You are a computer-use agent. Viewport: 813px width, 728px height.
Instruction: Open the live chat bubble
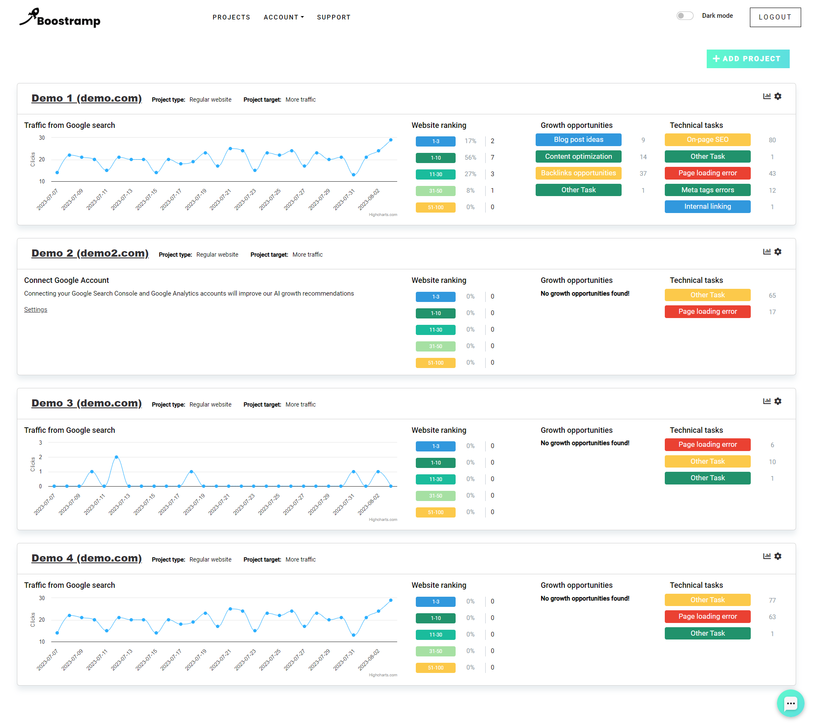(790, 703)
